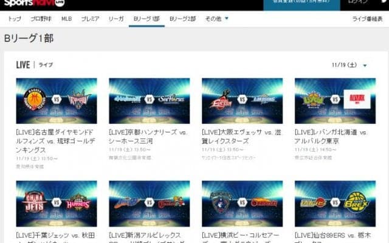The width and height of the screenshot is (389, 243).
Task: Click title 大阪エヴェッサ vs. 滋賀レイクスターズ
Action: tap(241, 137)
